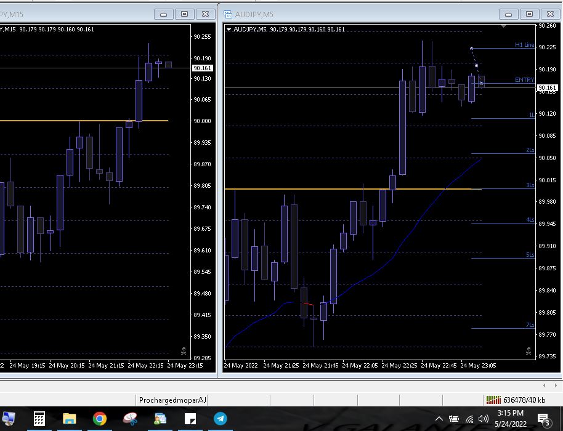Restore the M15 chart window size

(184, 14)
